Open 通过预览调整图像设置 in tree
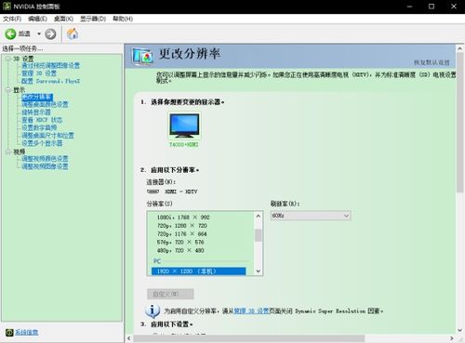 (50, 65)
